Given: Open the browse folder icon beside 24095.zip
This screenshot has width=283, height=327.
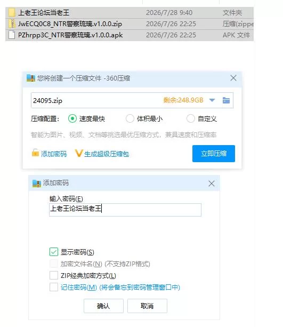Looking at the screenshot, I should coord(226,100).
